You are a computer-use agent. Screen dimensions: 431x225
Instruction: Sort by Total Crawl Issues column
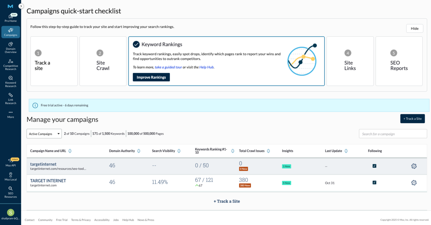tap(268, 151)
